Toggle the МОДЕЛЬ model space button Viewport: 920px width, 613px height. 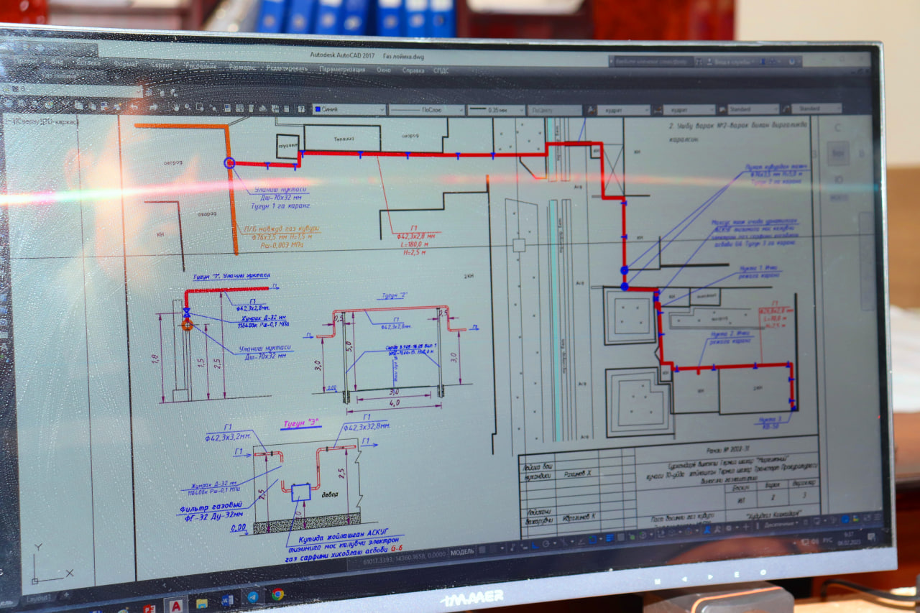click(x=462, y=553)
